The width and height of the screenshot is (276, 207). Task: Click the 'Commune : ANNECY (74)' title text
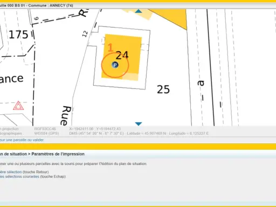51,5
